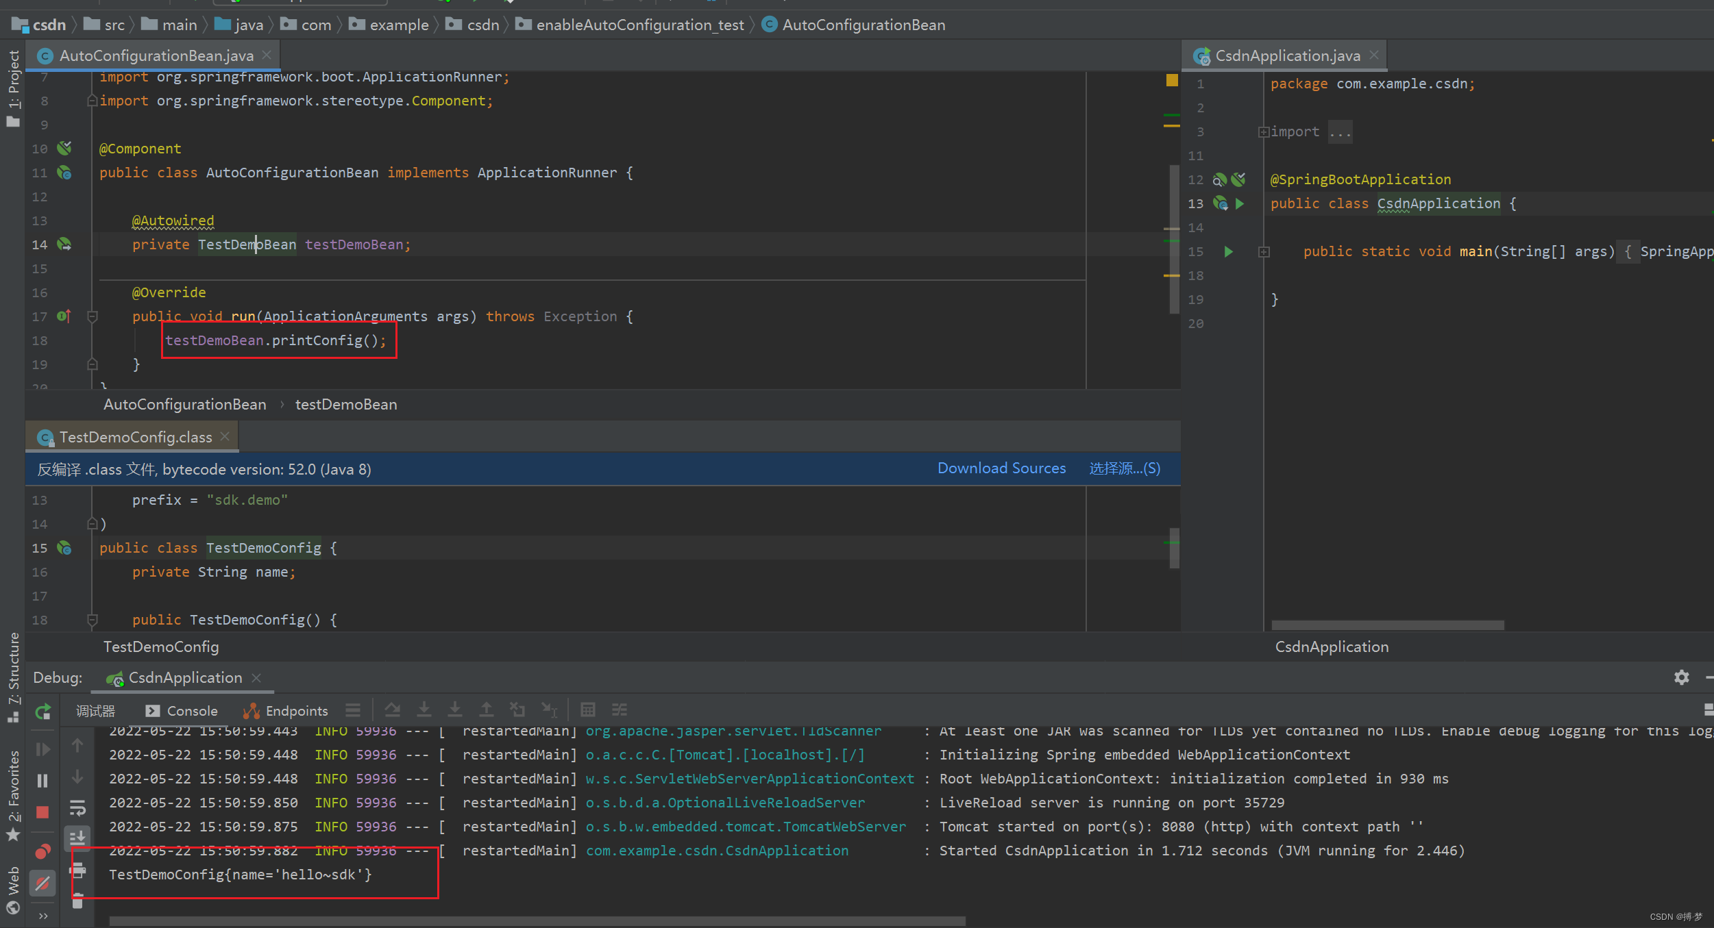Image resolution: width=1714 pixels, height=928 pixels.
Task: Toggle the breakpoint indicator on line 14
Action: (x=64, y=243)
